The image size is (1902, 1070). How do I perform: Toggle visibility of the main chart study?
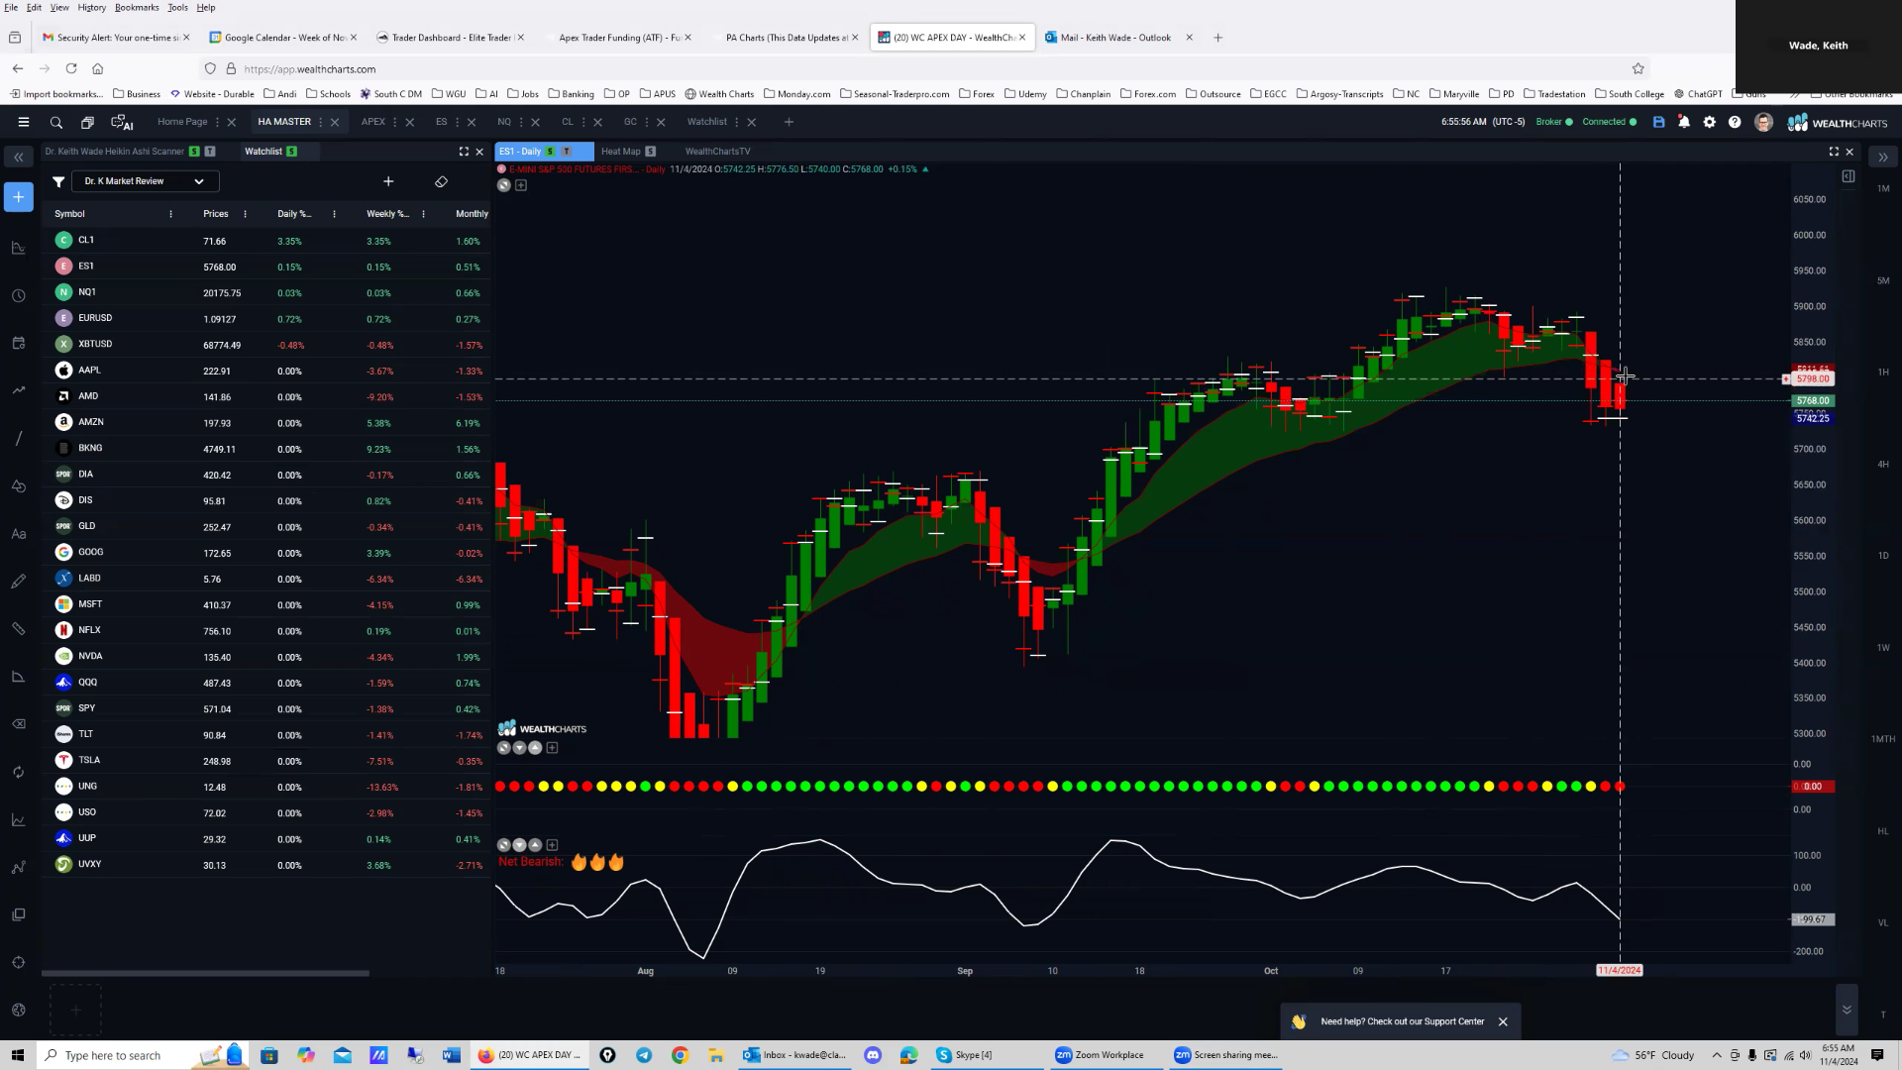coord(503,185)
